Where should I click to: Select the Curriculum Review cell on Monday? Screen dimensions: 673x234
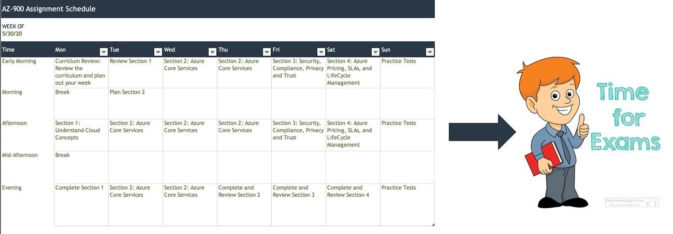[x=81, y=72]
